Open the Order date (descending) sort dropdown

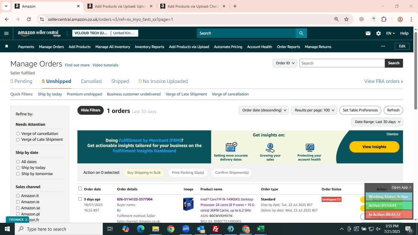pos(264,110)
